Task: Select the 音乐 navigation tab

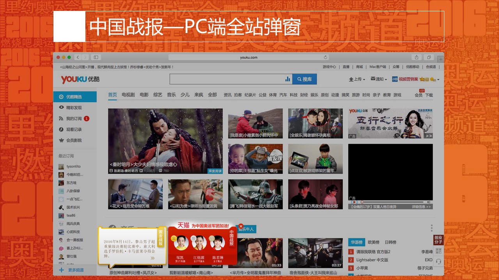Action: point(171,94)
